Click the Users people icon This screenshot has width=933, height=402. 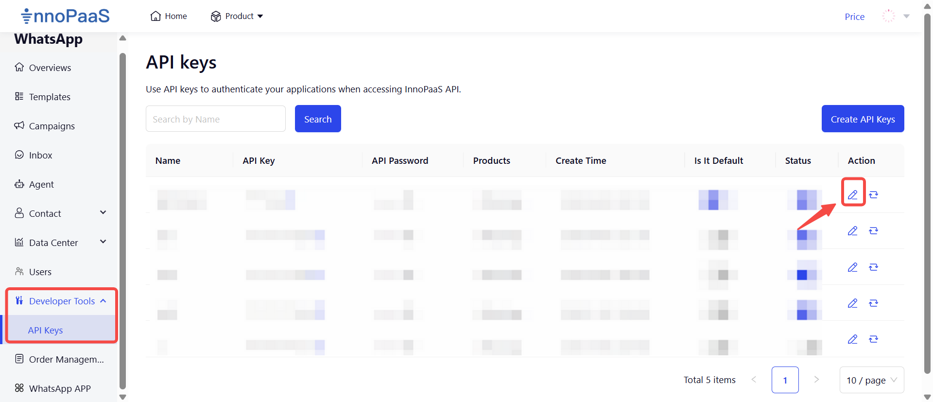(19, 271)
